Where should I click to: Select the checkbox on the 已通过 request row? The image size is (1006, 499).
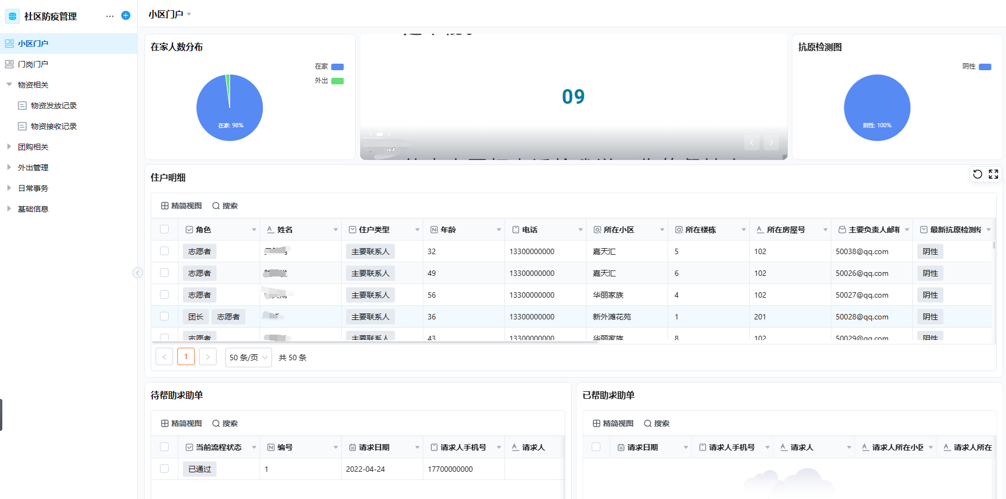pos(164,469)
